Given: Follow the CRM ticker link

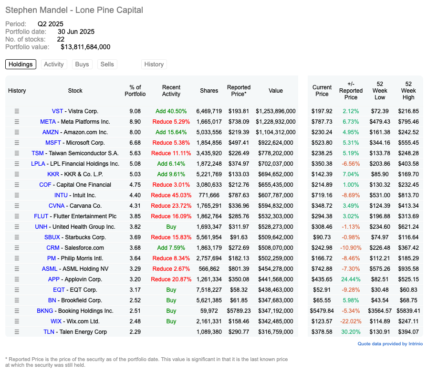Looking at the screenshot, I should click(x=53, y=247).
